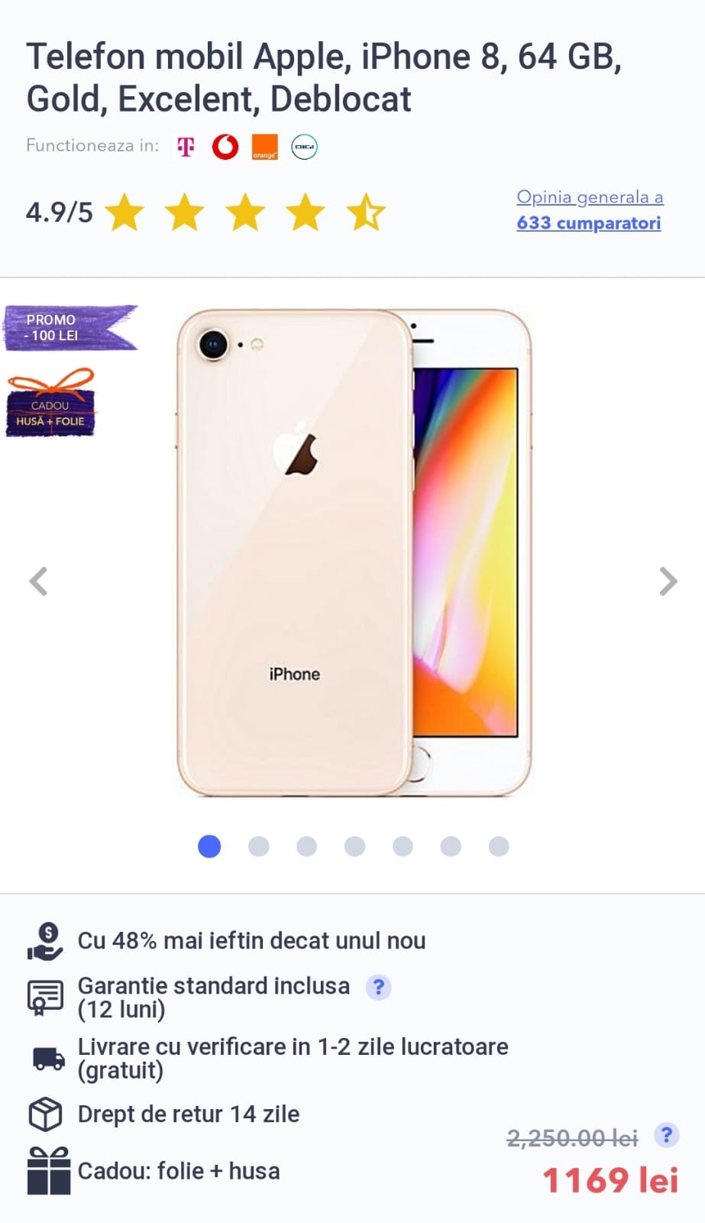Open the '633 cumparatori' reviews link
Image resolution: width=705 pixels, height=1223 pixels.
pos(589,222)
